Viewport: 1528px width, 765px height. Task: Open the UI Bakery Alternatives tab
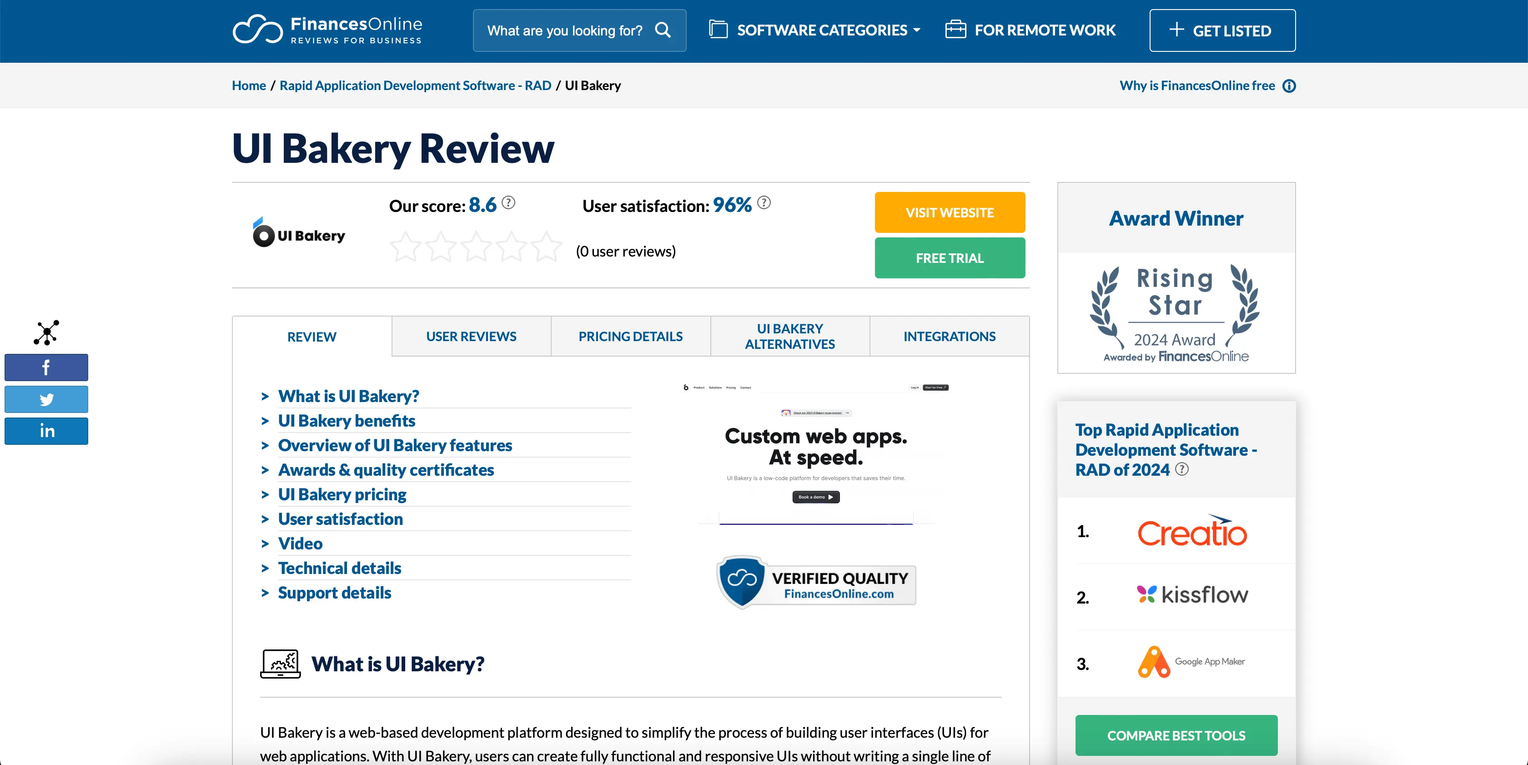(790, 336)
